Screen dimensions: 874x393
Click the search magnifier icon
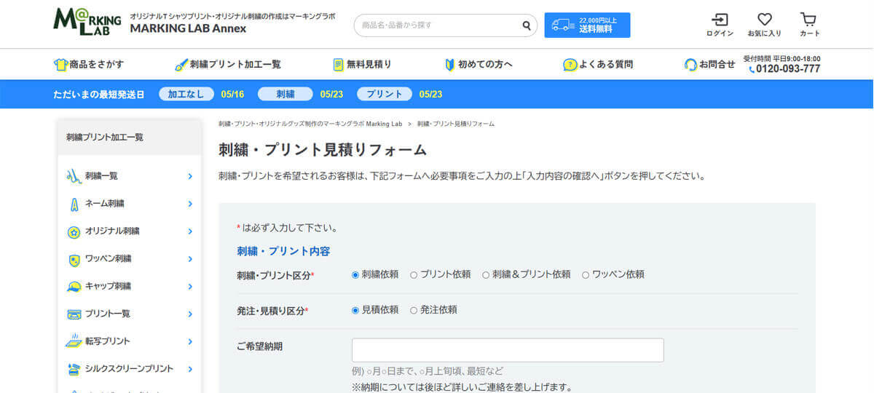pos(527,25)
